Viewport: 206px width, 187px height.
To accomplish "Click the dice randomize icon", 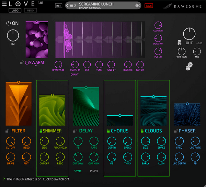I will tap(188, 66).
